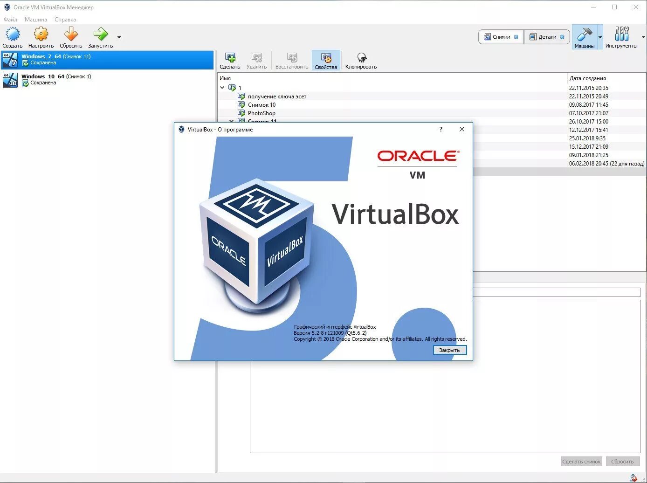Select the Машины hammer tool
Viewport: 647px width, 483px height.
584,37
